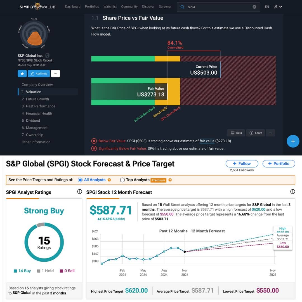Screen dimensions: 302x302
Task: Click the NYSE:SPGI Stock Report text
Action: (x=35, y=60)
